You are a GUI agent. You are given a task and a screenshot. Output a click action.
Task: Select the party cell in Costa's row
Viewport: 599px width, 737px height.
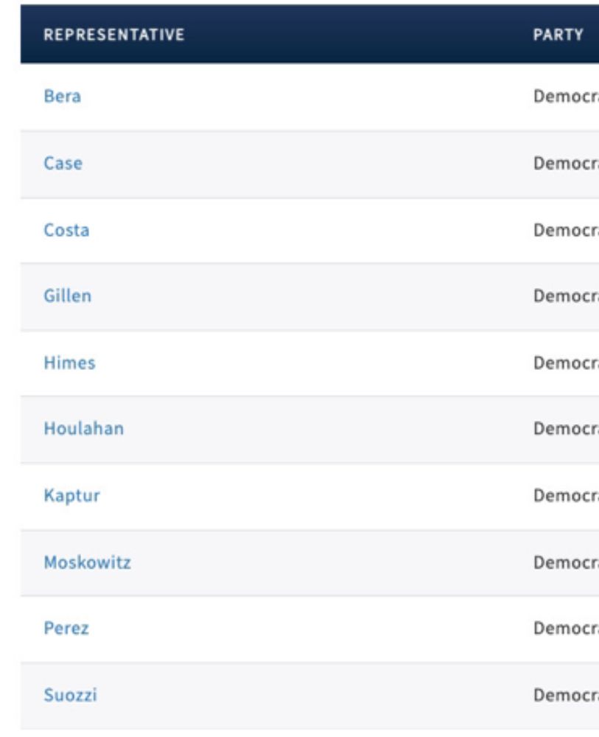point(566,230)
